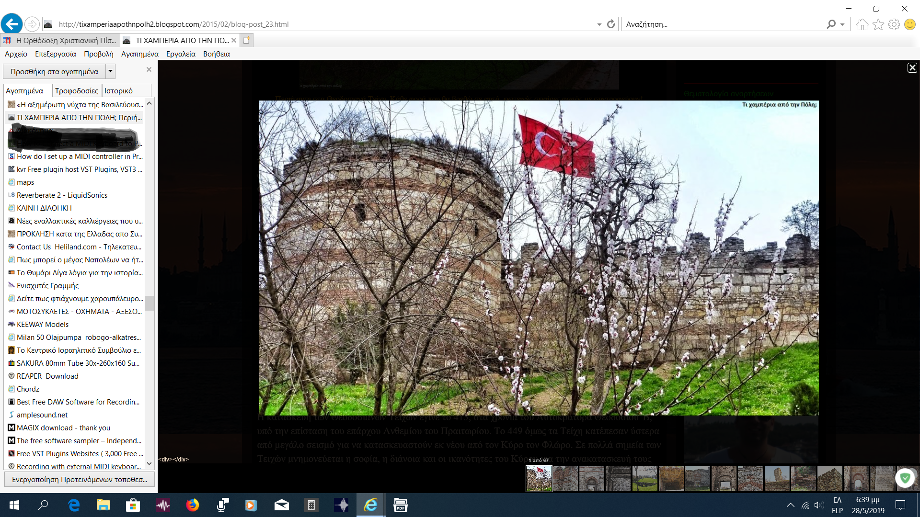This screenshot has height=517, width=920.
Task: Open Favorites star icon in toolbar
Action: pos(878,24)
